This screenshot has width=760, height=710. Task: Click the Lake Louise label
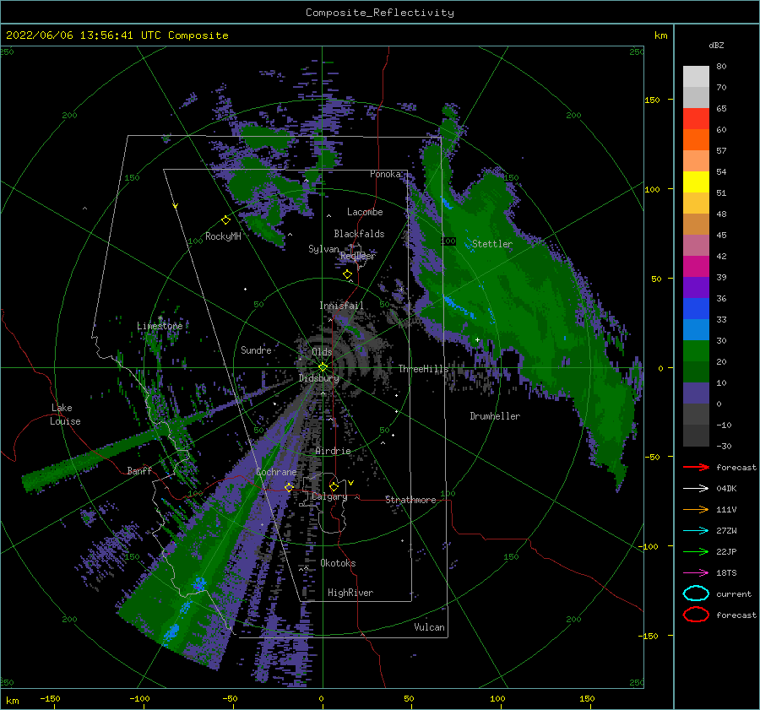65,415
